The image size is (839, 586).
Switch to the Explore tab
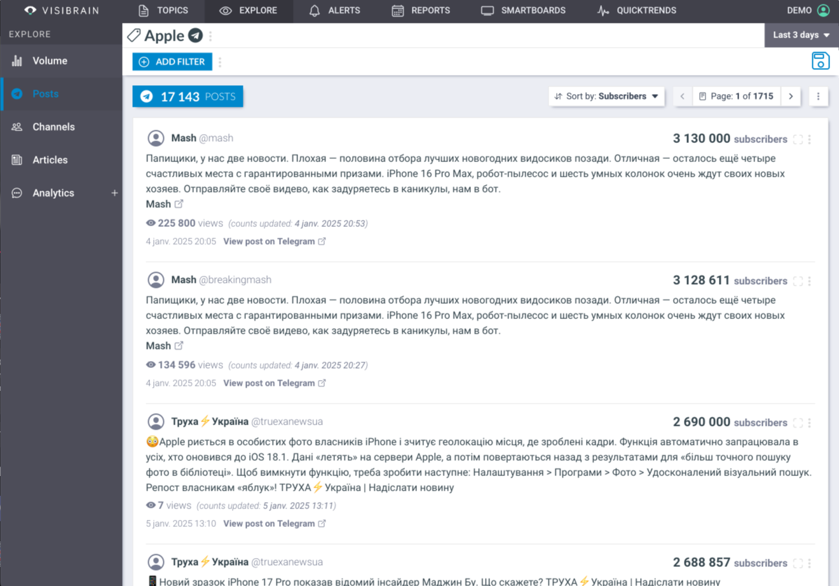[249, 10]
